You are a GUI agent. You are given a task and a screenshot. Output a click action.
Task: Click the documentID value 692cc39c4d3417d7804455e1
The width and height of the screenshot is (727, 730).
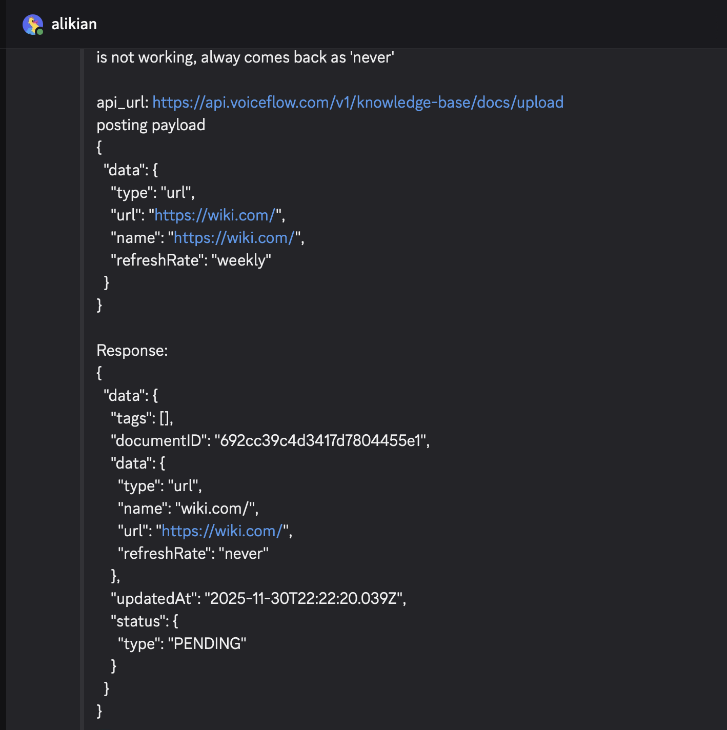click(321, 441)
